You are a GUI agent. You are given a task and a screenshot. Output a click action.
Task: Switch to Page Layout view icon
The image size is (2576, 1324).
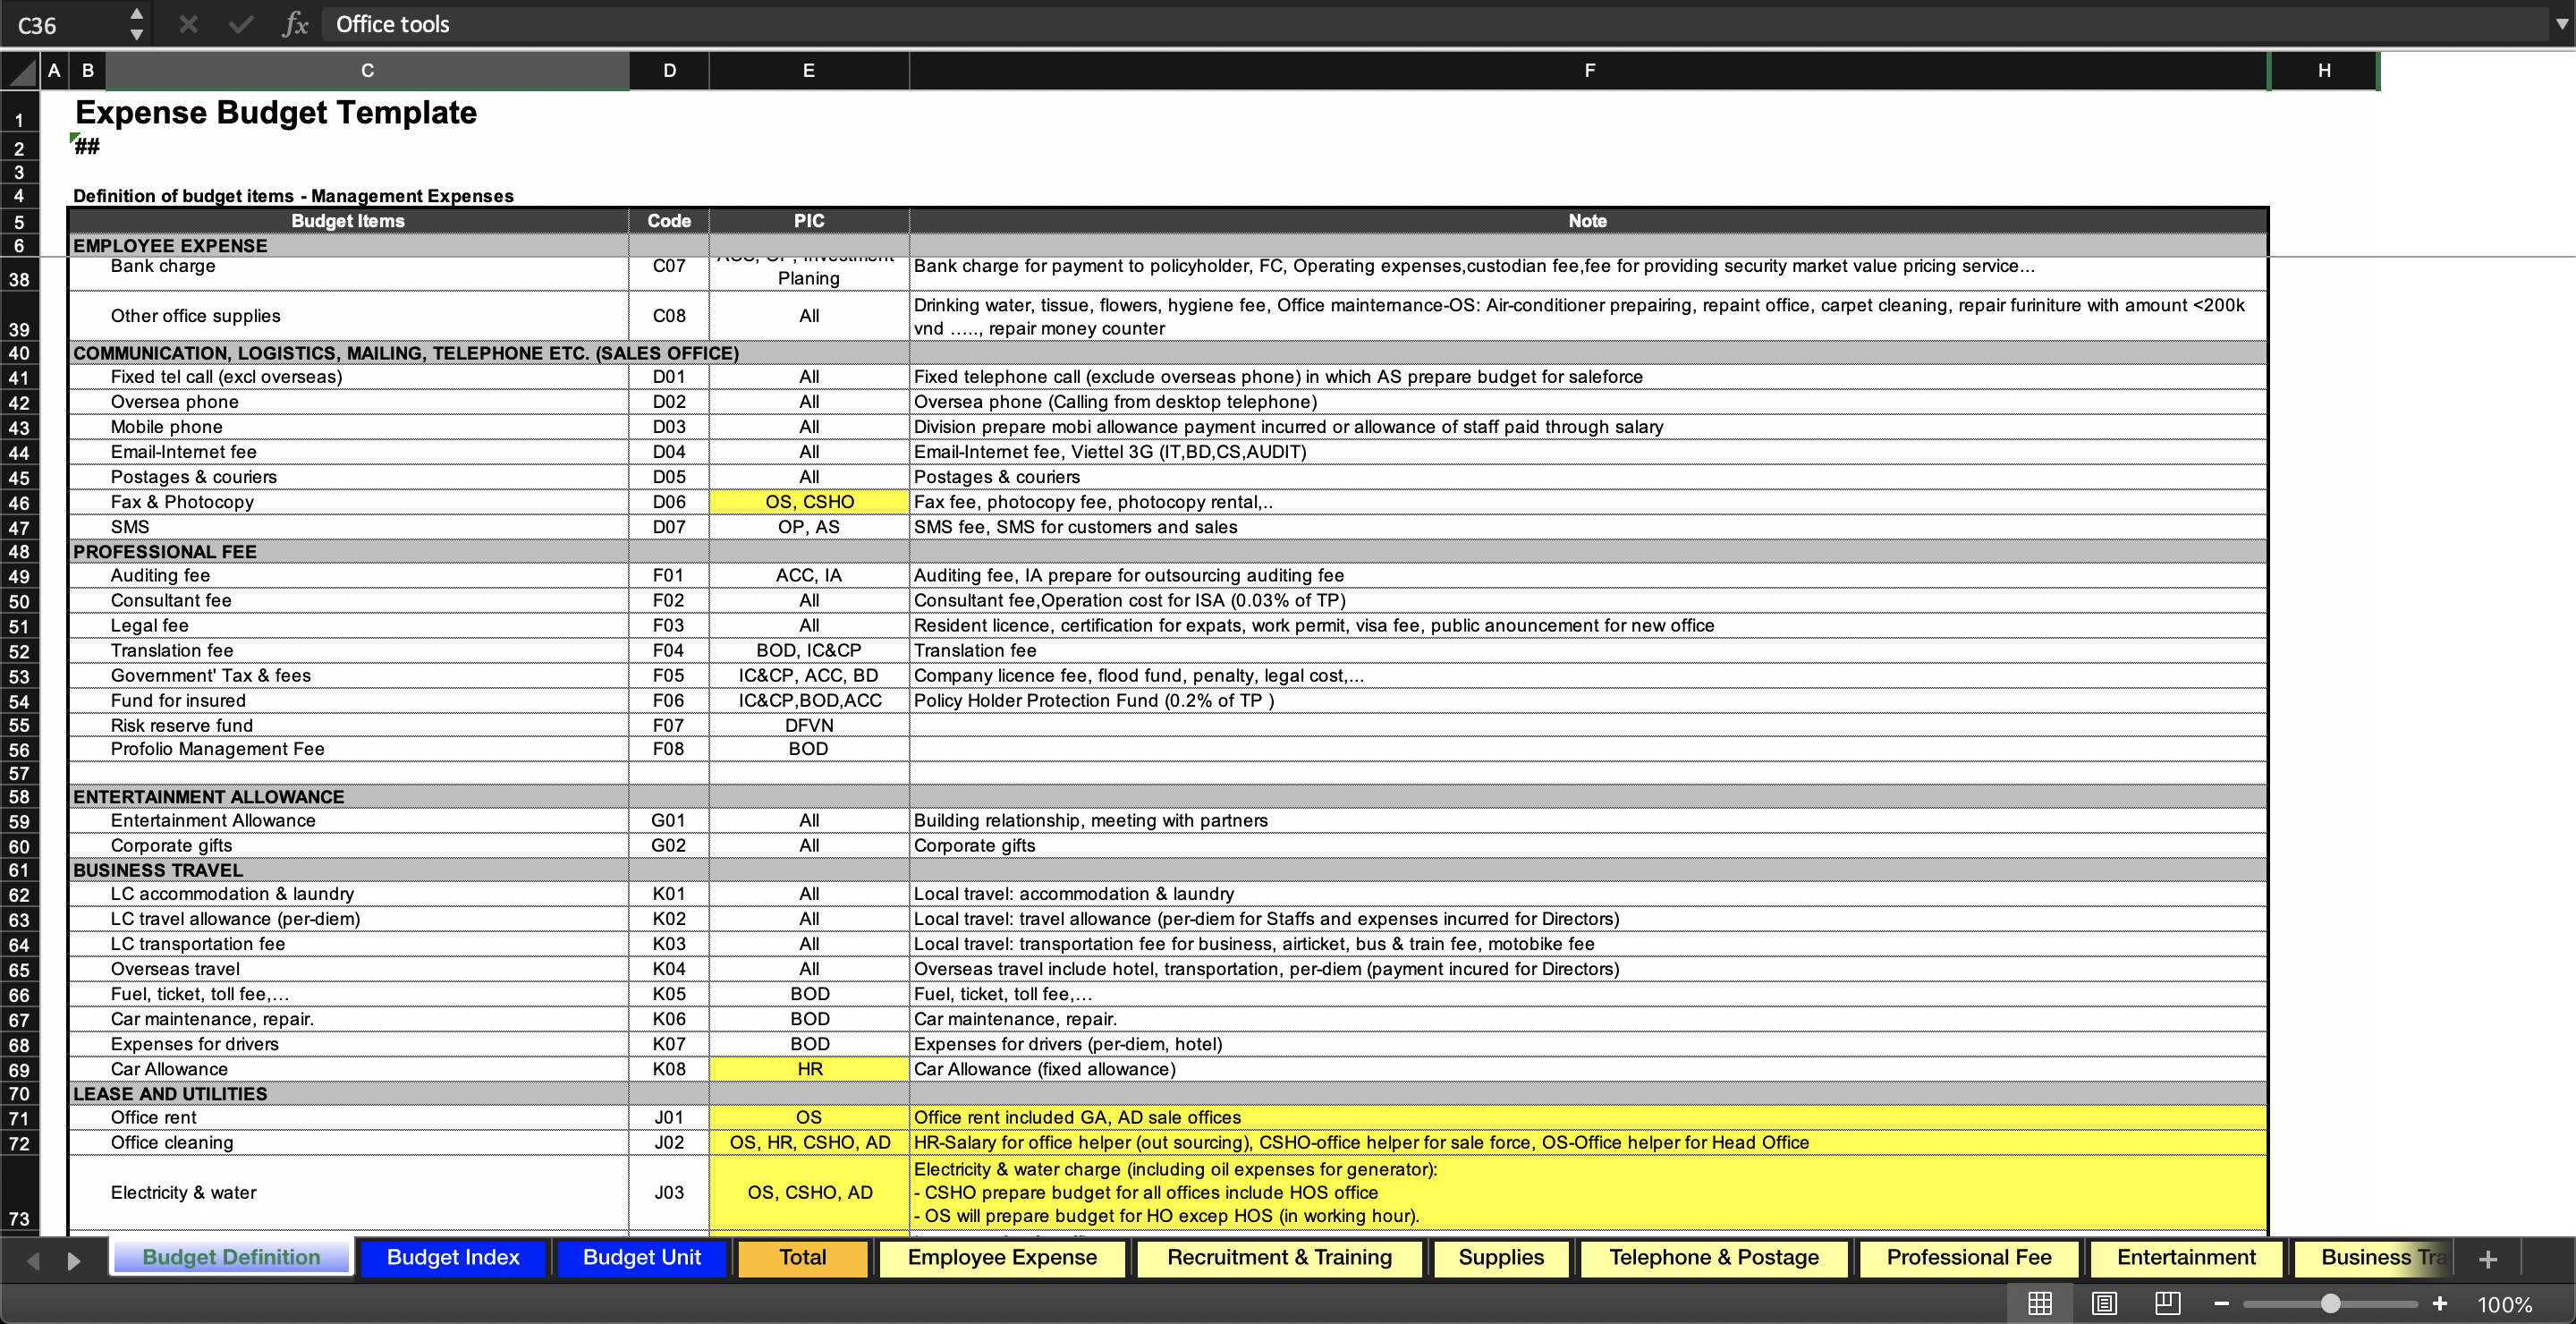[x=2104, y=1303]
